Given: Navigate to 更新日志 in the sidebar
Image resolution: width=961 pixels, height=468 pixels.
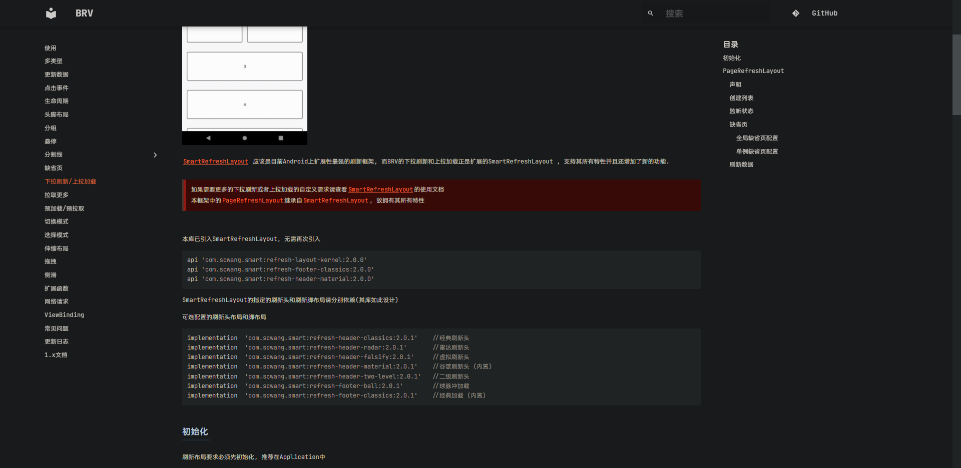Looking at the screenshot, I should tap(56, 341).
